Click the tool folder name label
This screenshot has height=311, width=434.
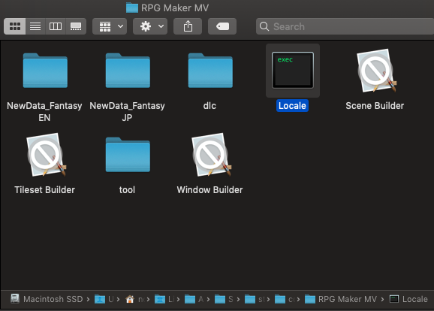pyautogui.click(x=127, y=190)
